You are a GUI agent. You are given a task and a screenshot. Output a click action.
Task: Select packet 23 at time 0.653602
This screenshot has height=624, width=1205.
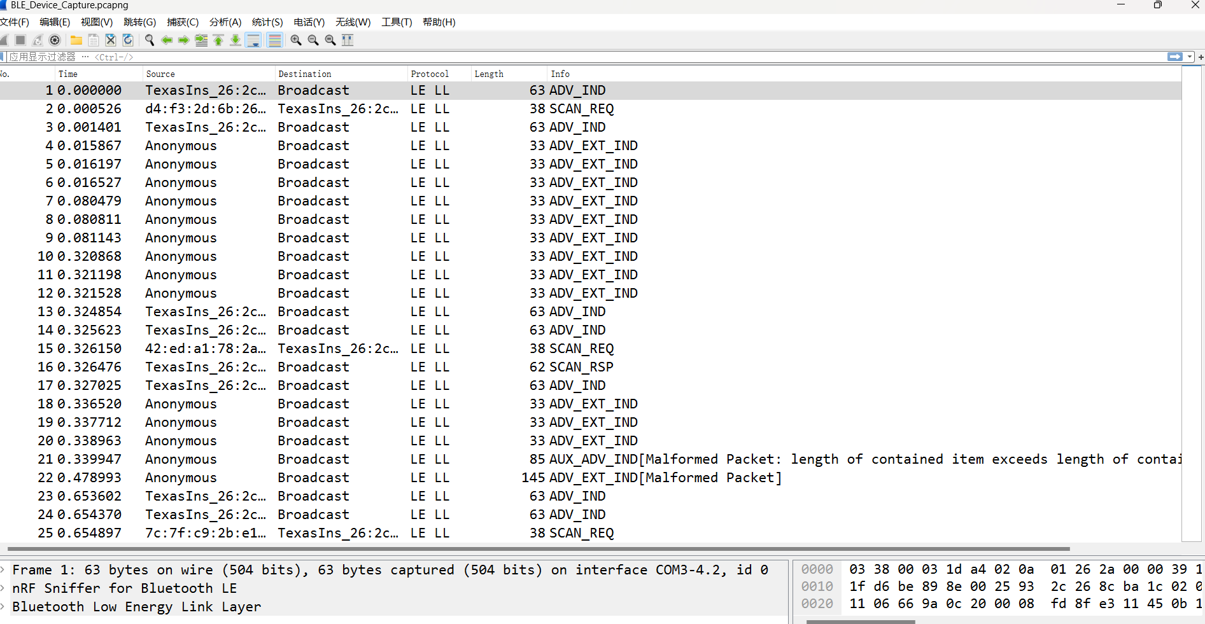coord(591,496)
